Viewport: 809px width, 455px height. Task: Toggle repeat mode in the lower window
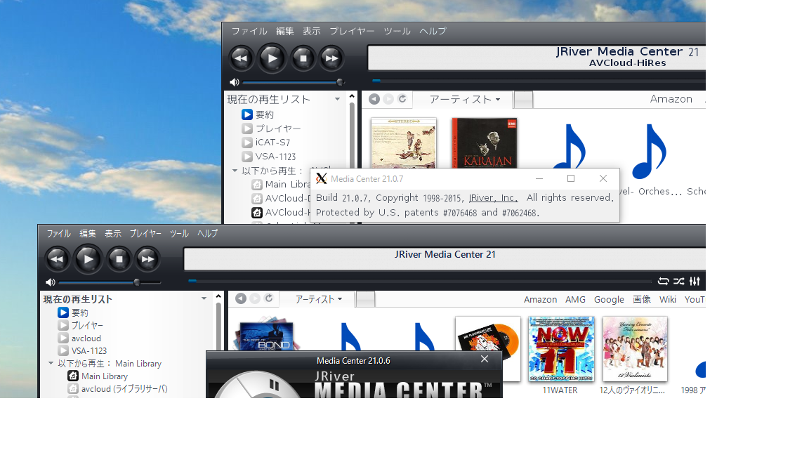point(663,281)
